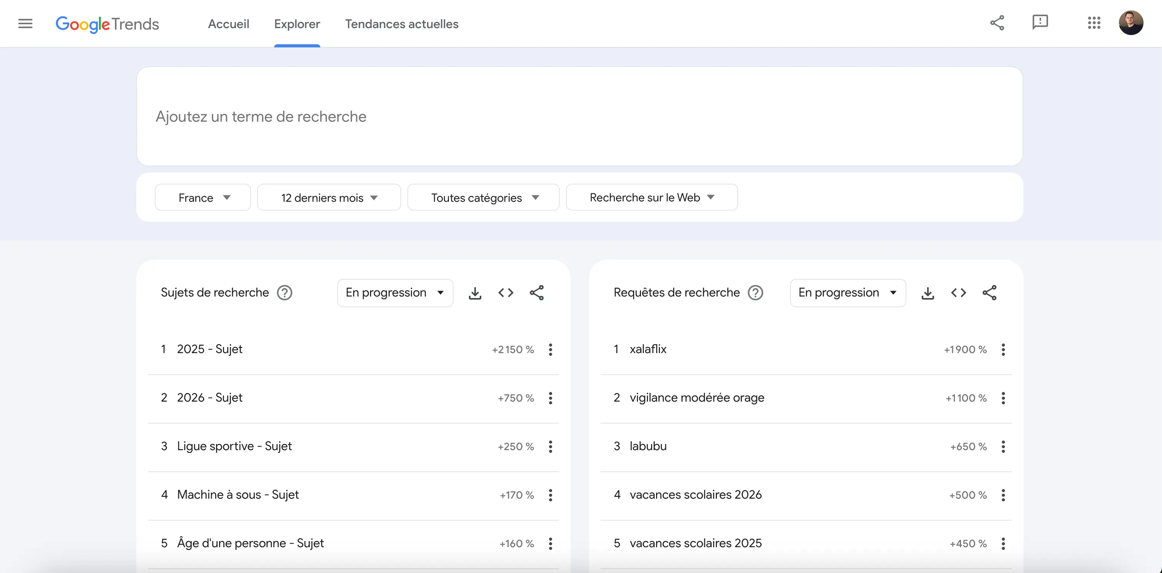The height and width of the screenshot is (573, 1162).
Task: Explore the 2025 - Sujet topic
Action: click(209, 349)
